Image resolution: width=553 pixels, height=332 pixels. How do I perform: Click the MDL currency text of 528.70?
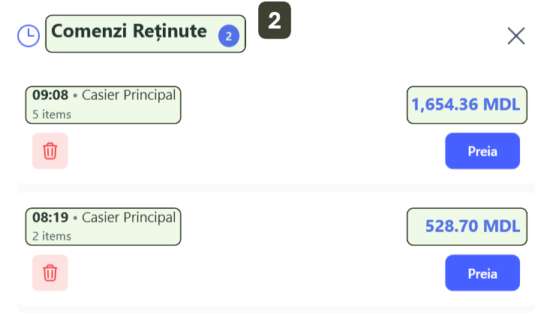502,227
